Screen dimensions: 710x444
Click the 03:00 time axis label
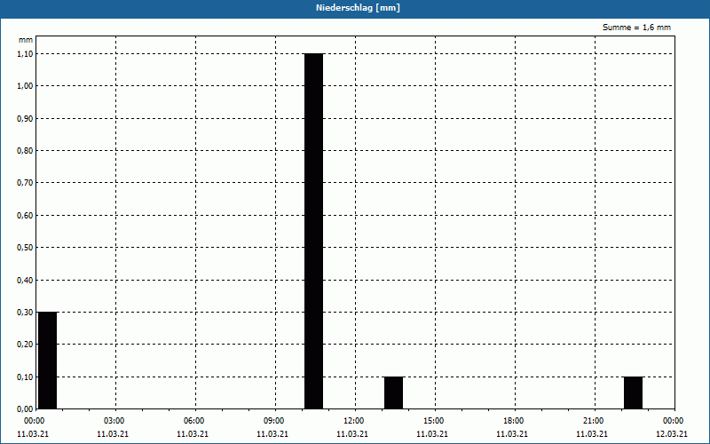pos(114,421)
